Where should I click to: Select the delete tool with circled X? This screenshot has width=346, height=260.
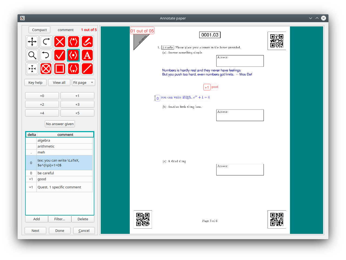click(x=46, y=69)
